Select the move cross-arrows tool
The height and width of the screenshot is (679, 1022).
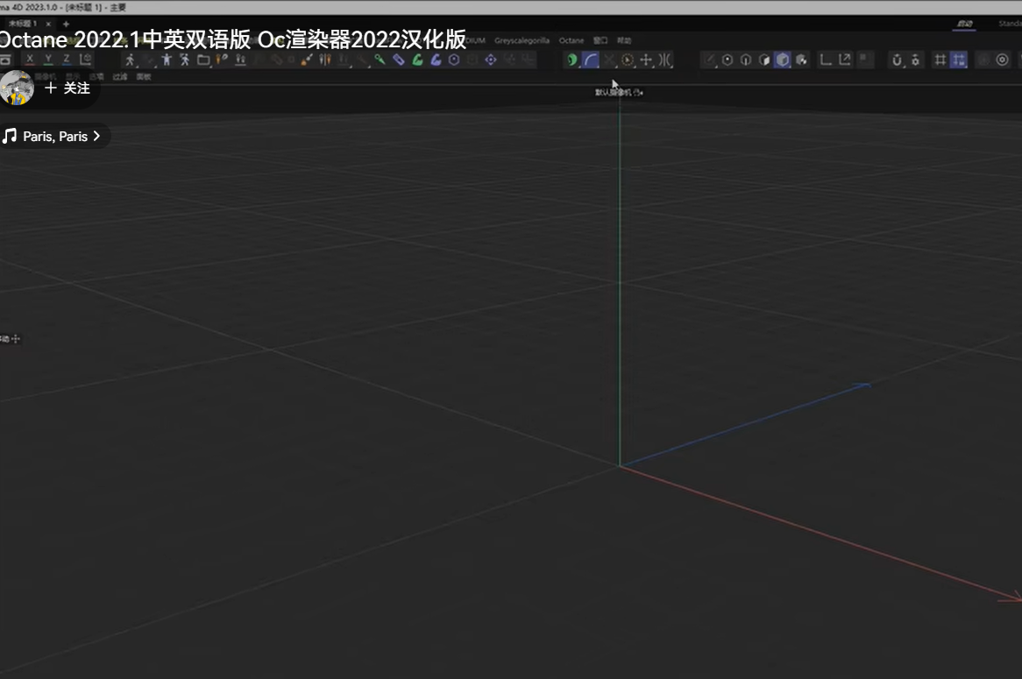[646, 60]
